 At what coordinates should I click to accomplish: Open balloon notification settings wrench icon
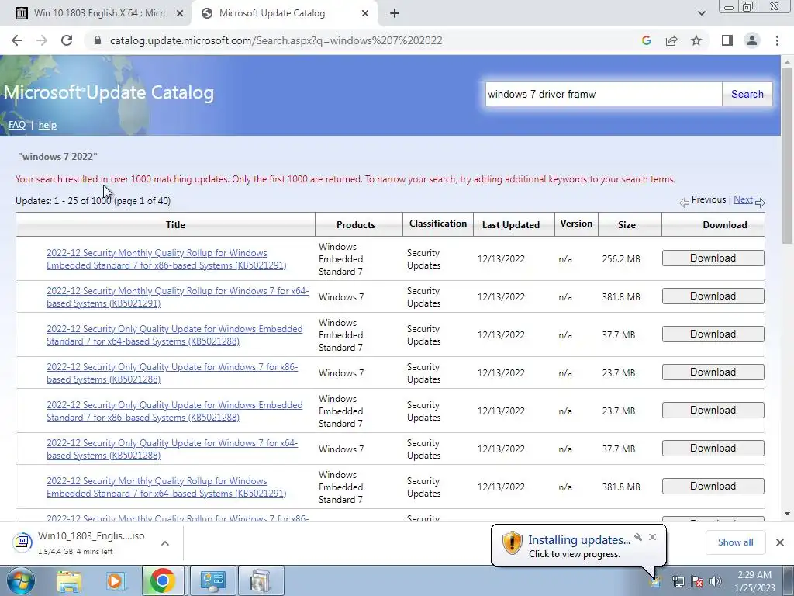point(638,537)
